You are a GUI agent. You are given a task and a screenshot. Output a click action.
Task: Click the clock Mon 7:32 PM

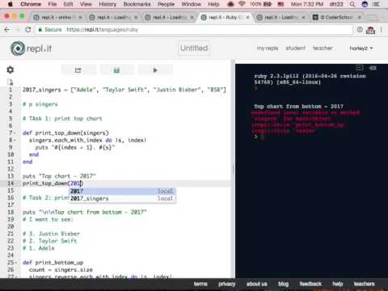307,4
